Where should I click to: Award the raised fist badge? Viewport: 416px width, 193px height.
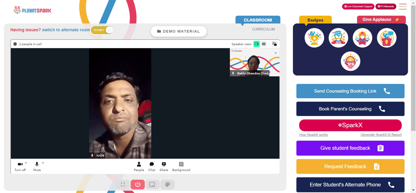click(338, 38)
